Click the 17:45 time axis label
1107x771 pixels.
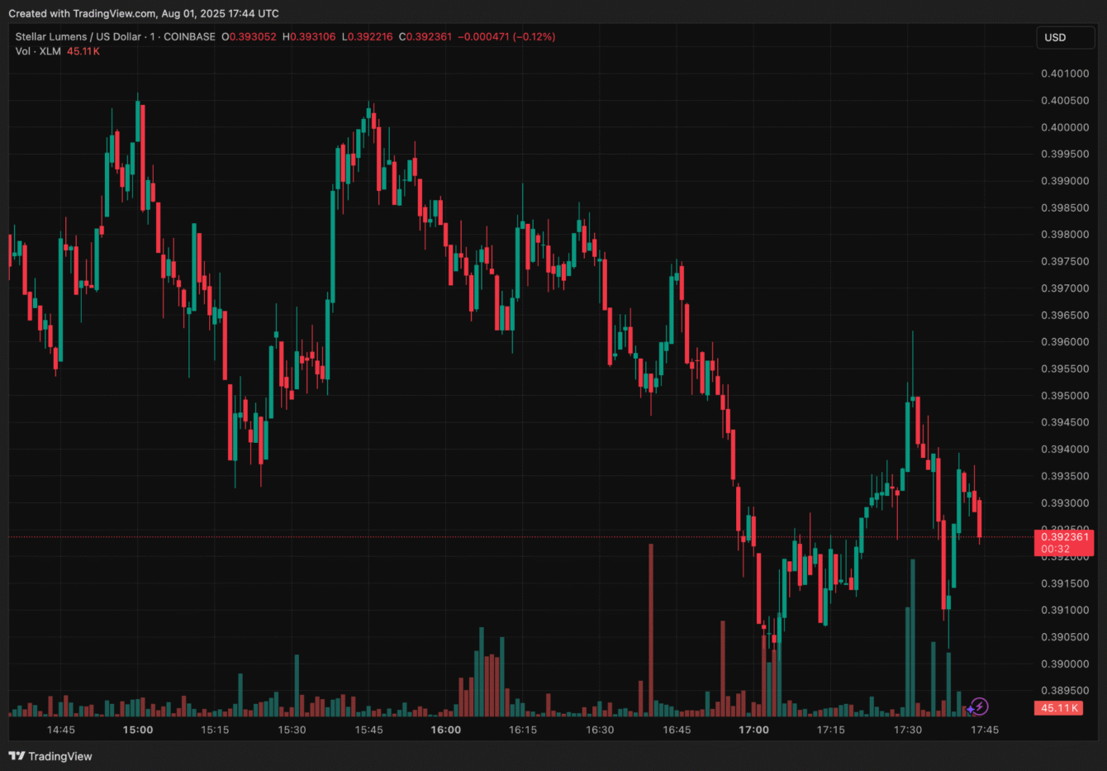(985, 730)
